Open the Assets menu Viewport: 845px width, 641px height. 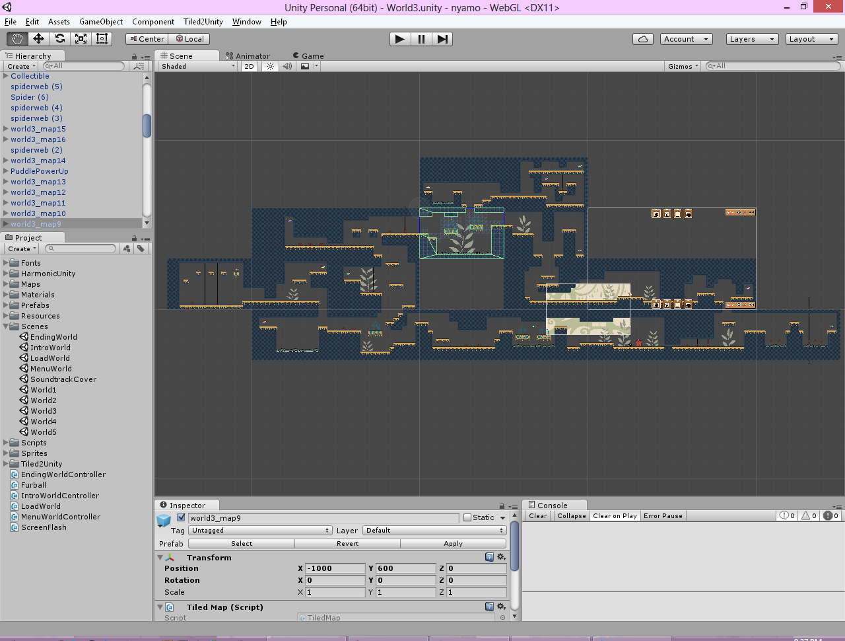click(x=59, y=22)
